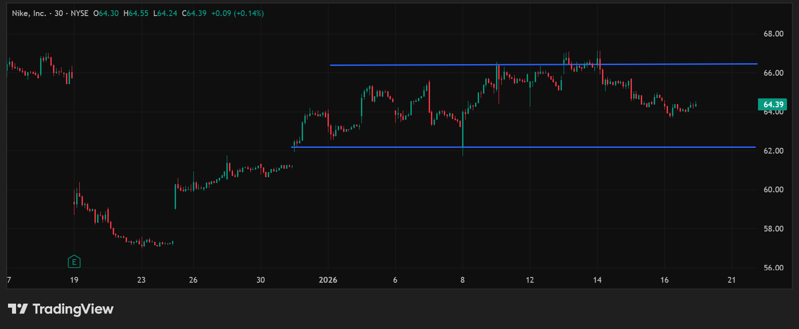Click the 60.00 price axis label
This screenshot has height=329, width=799.
coord(773,190)
